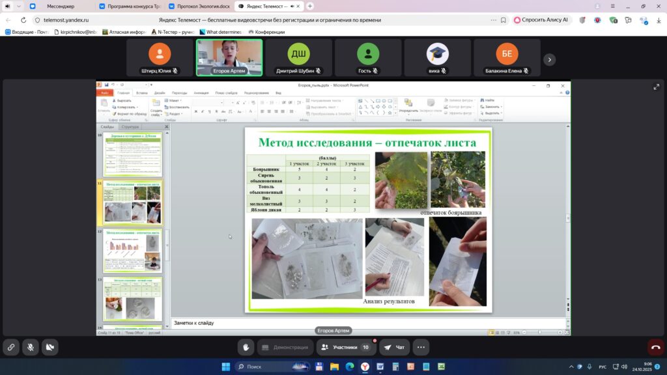This screenshot has width=667, height=375.
Task: Copy the meeting link with the chain icon
Action: pos(11,347)
